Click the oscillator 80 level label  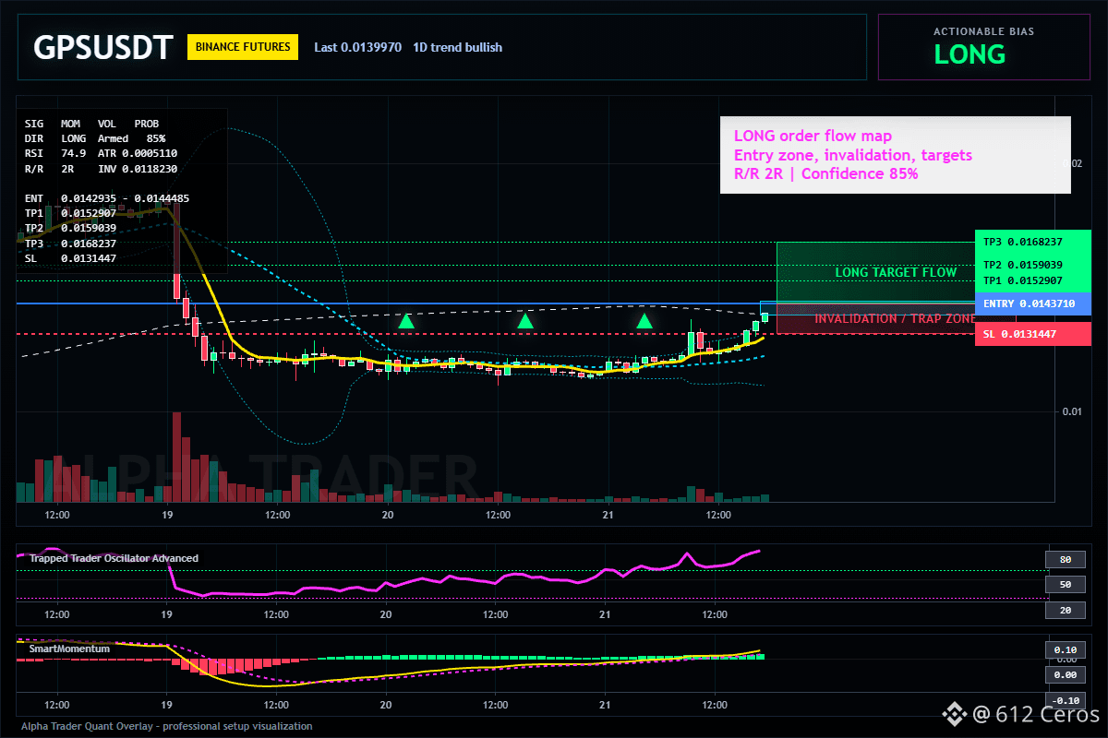1065,559
